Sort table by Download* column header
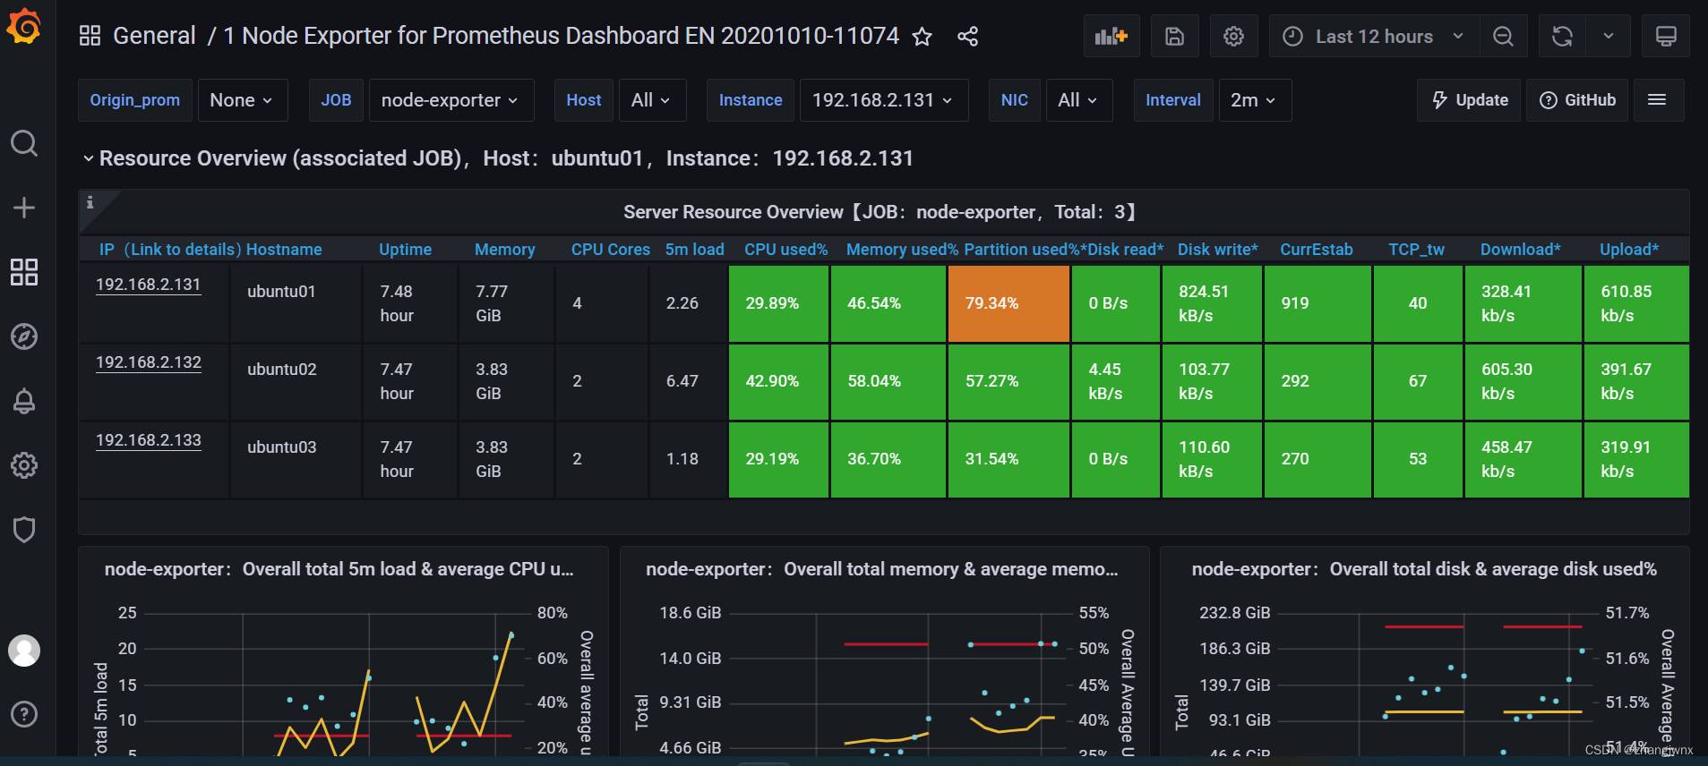Viewport: 1708px width, 766px height. (x=1520, y=250)
